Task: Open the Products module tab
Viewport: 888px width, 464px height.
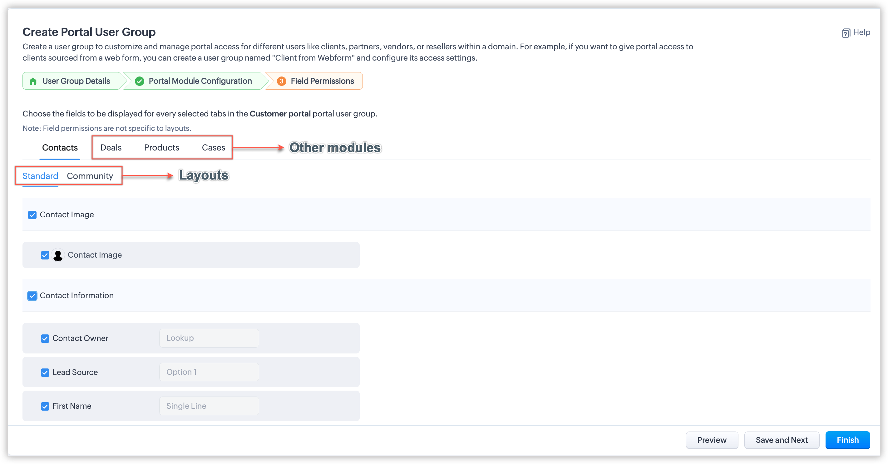Action: coord(161,148)
